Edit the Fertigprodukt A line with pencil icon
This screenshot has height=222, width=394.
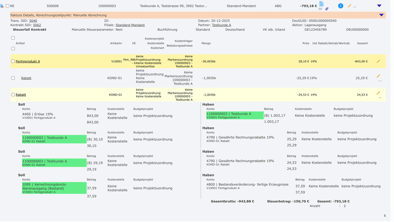pos(378,61)
